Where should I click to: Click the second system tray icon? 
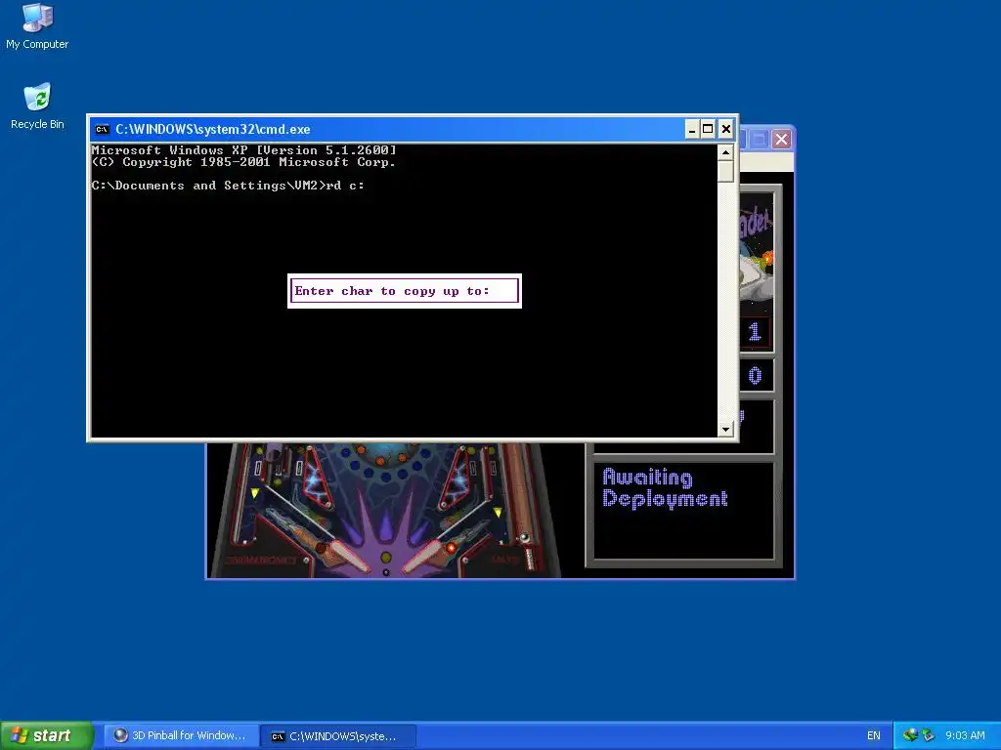(x=929, y=735)
